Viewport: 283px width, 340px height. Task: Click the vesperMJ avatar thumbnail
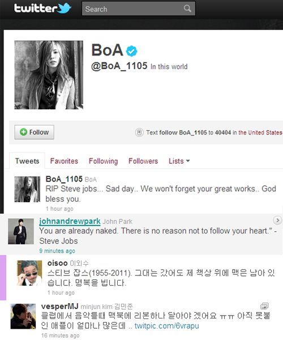click(x=23, y=316)
